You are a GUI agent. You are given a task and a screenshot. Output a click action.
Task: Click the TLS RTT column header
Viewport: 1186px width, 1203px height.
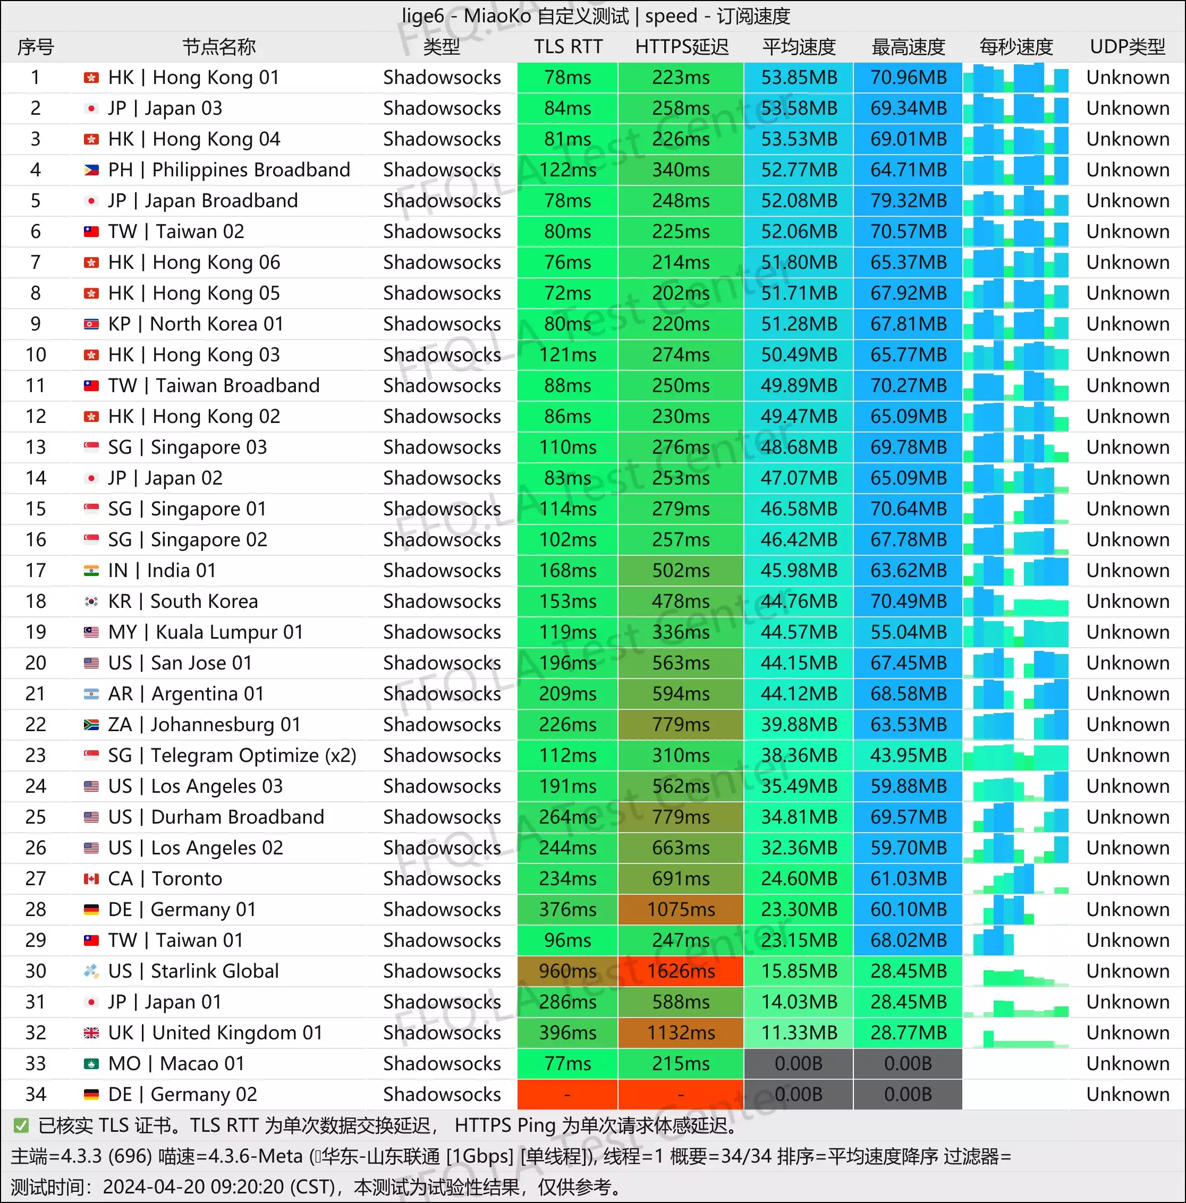[568, 47]
